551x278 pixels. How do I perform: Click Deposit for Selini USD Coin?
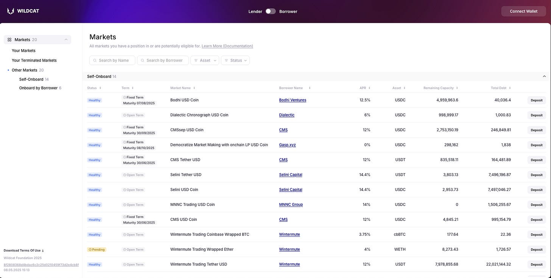tap(537, 190)
